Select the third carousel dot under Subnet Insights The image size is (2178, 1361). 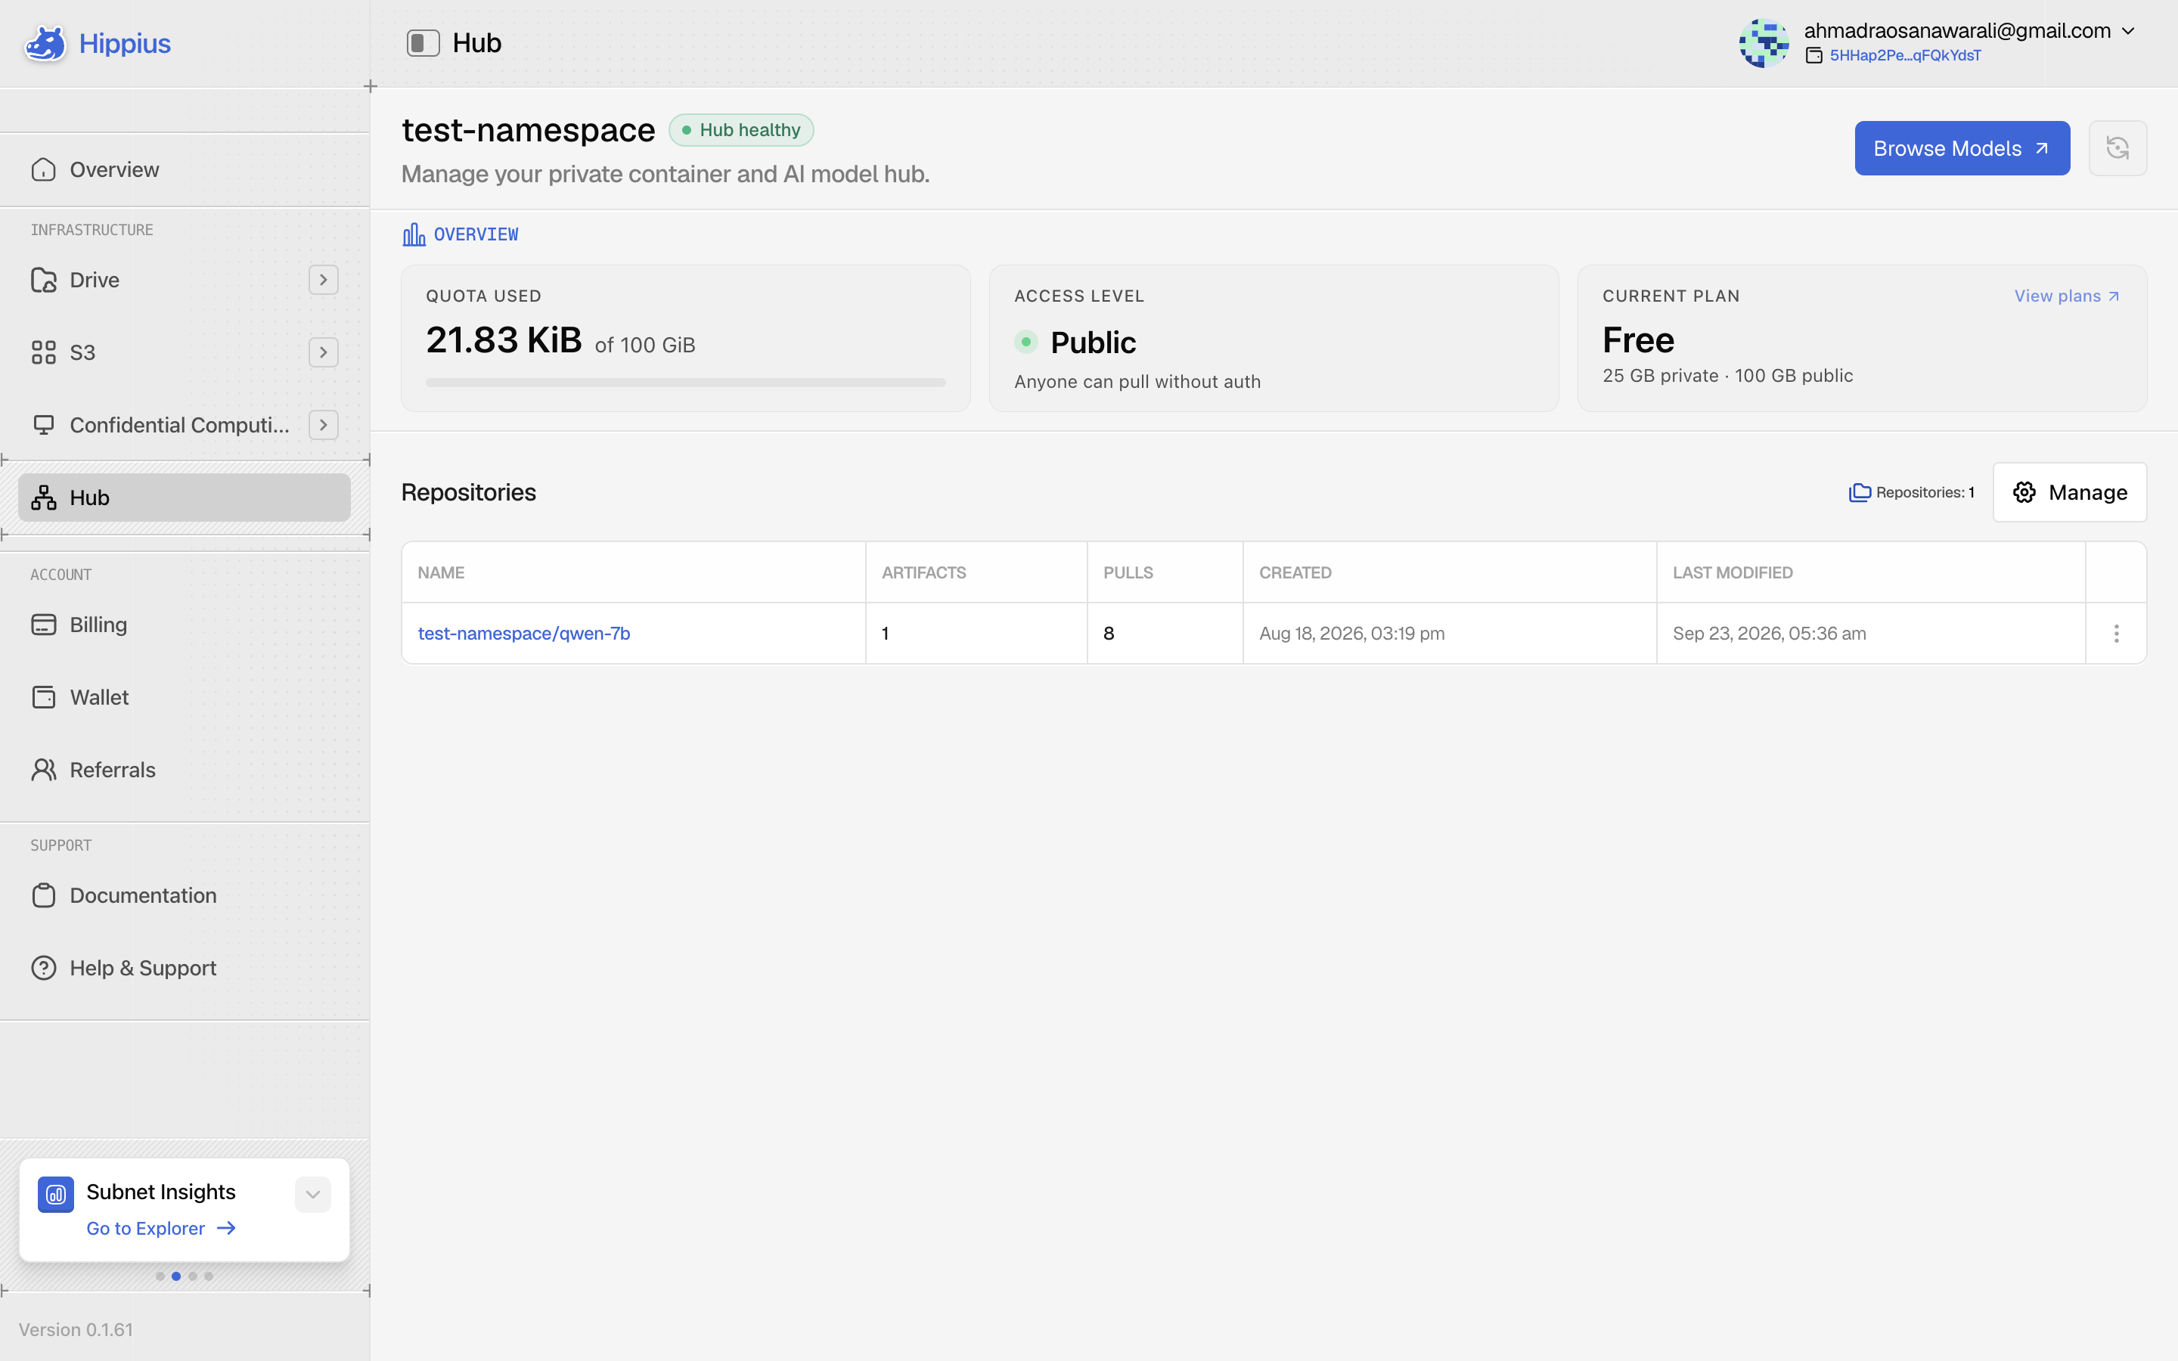point(193,1276)
